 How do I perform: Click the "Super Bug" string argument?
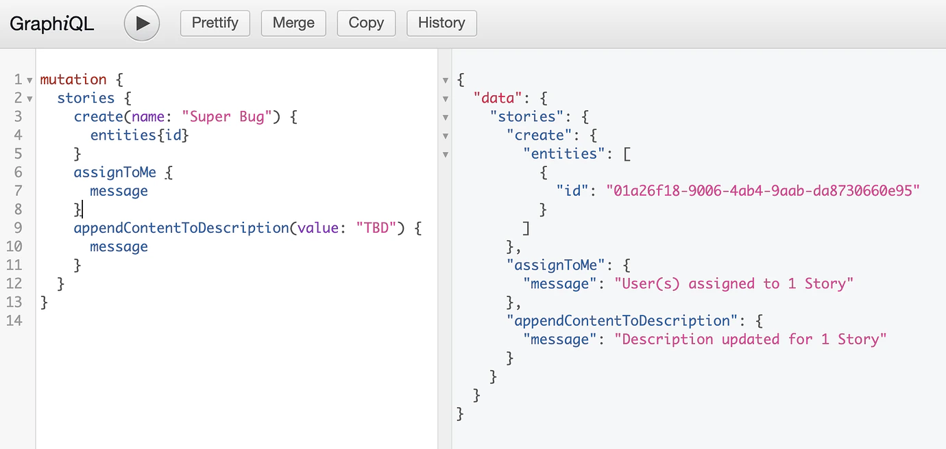coord(227,116)
